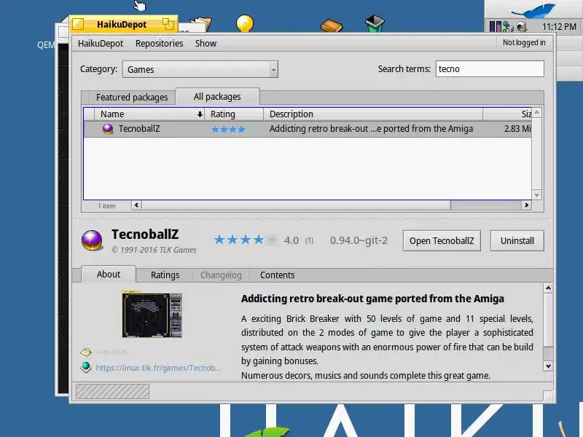Click the 11:12 PM clock
583x437 pixels.
click(559, 27)
